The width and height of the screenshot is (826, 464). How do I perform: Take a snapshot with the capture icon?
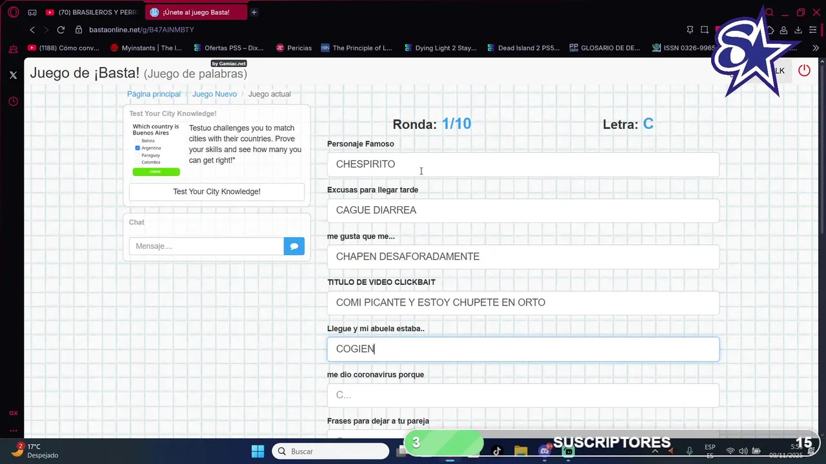pos(705,30)
